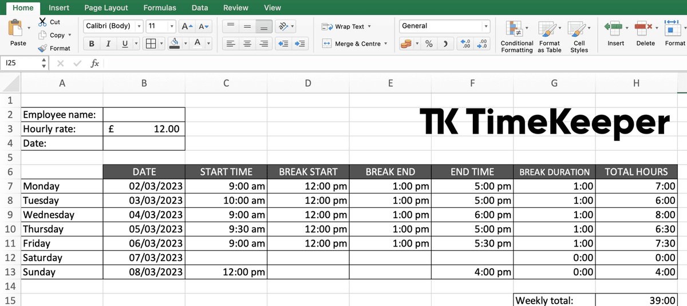Apply percent style format
Screen dimensions: 687x306
coord(429,44)
